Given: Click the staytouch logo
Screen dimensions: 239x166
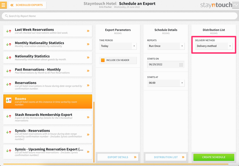Looking at the screenshot, I should pos(216,5).
